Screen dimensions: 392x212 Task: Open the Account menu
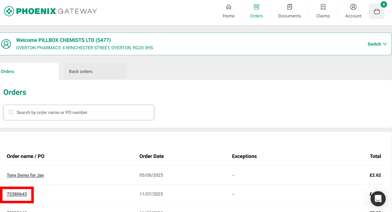click(x=353, y=11)
